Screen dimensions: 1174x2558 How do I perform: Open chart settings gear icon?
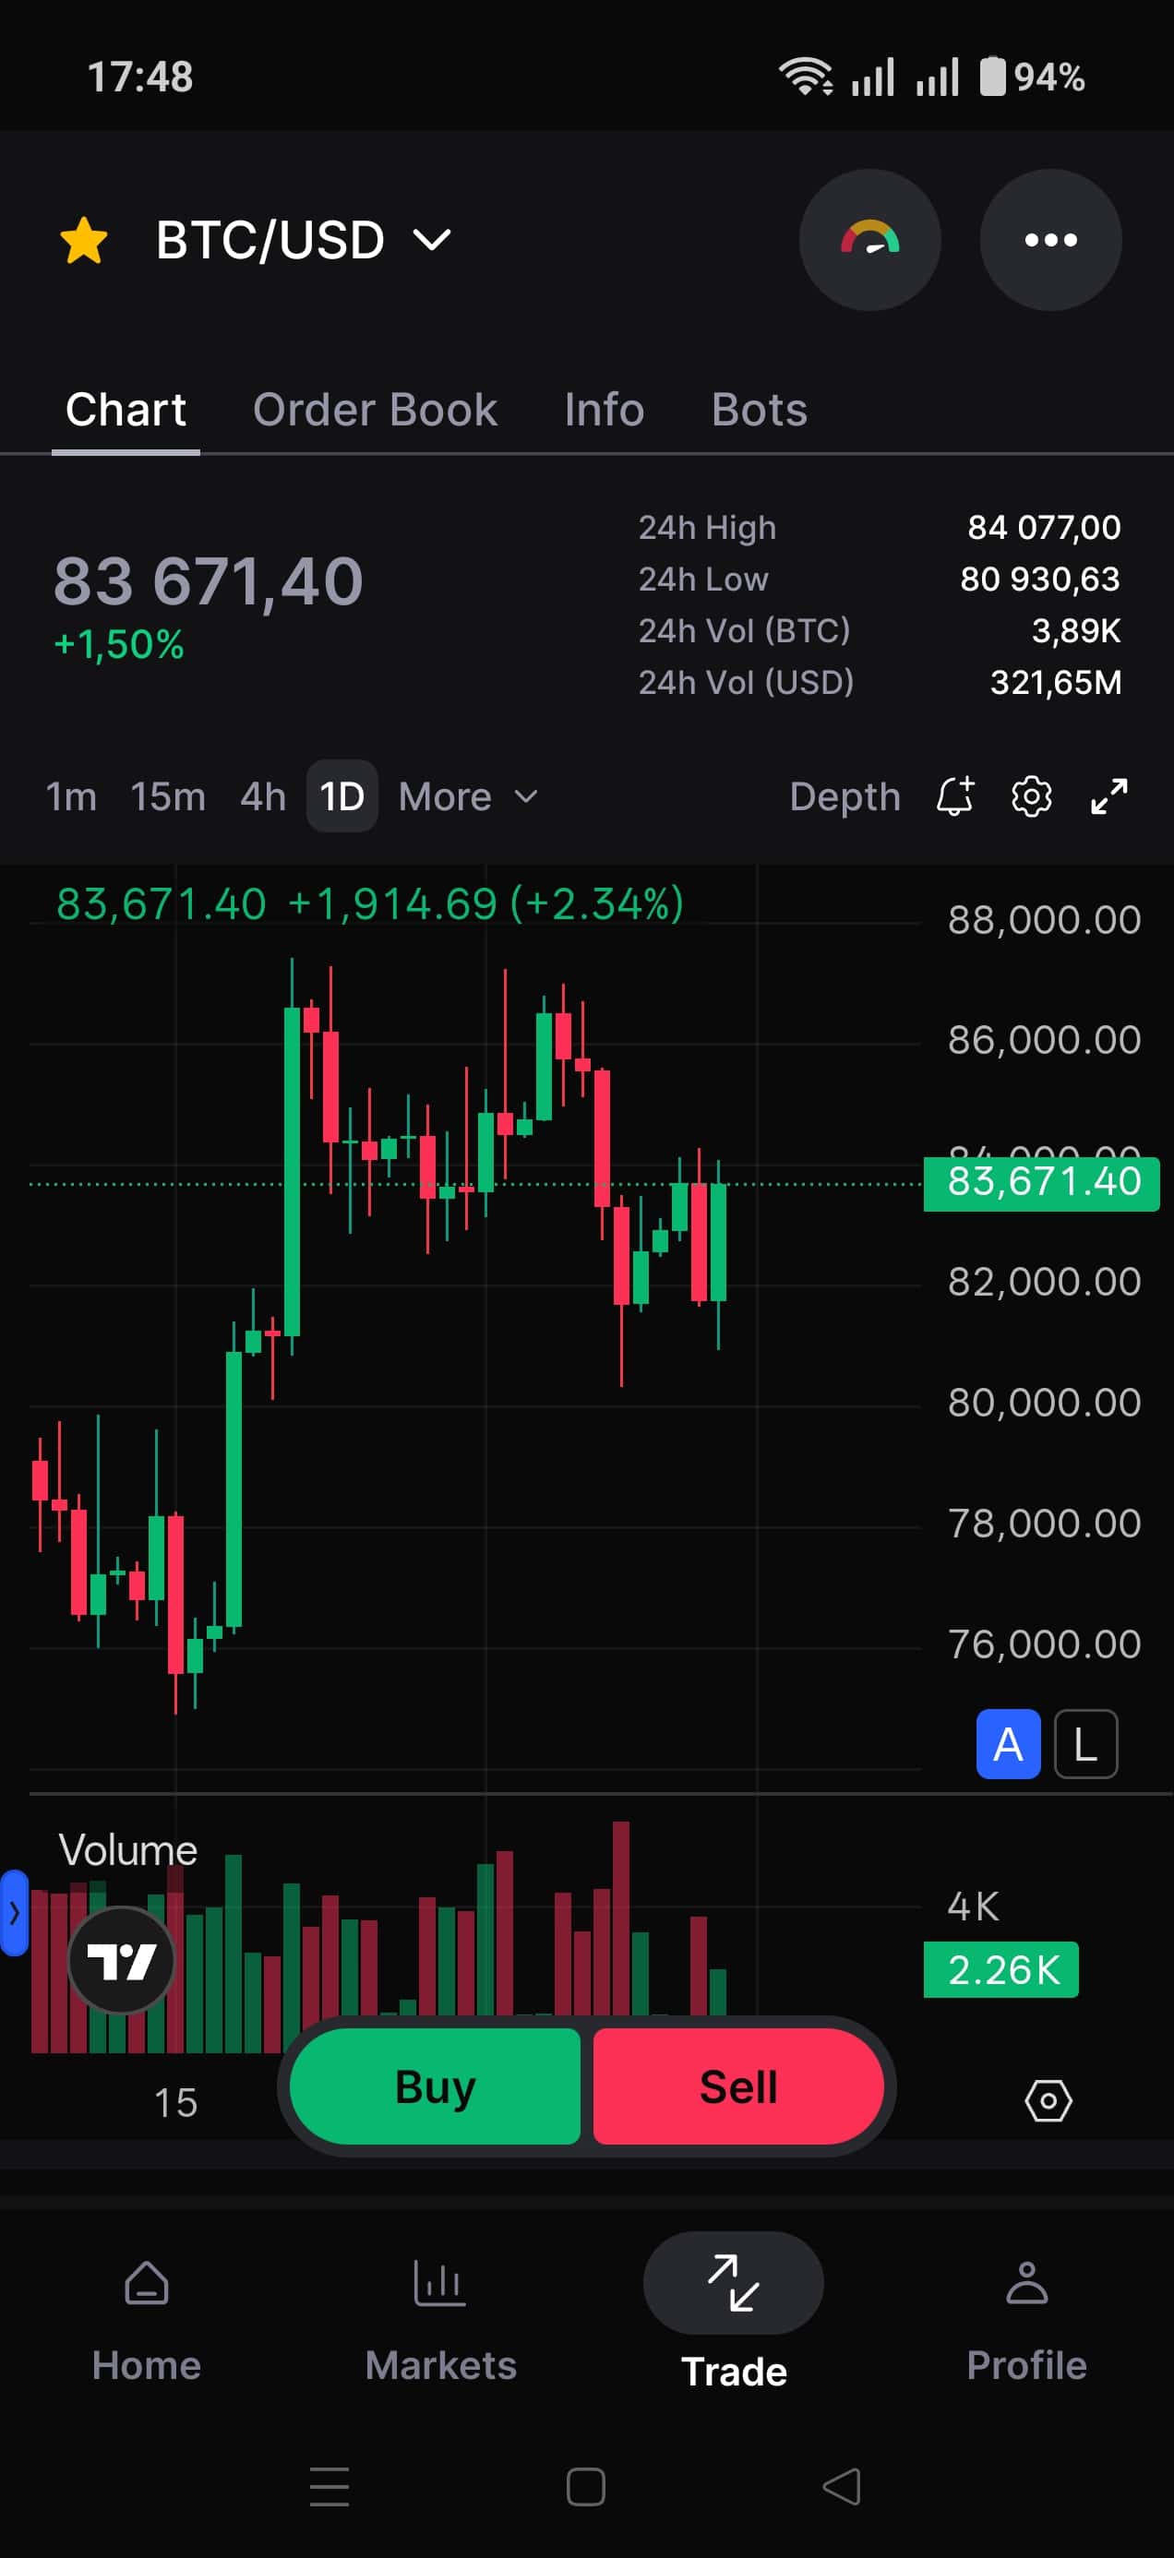click(1031, 796)
